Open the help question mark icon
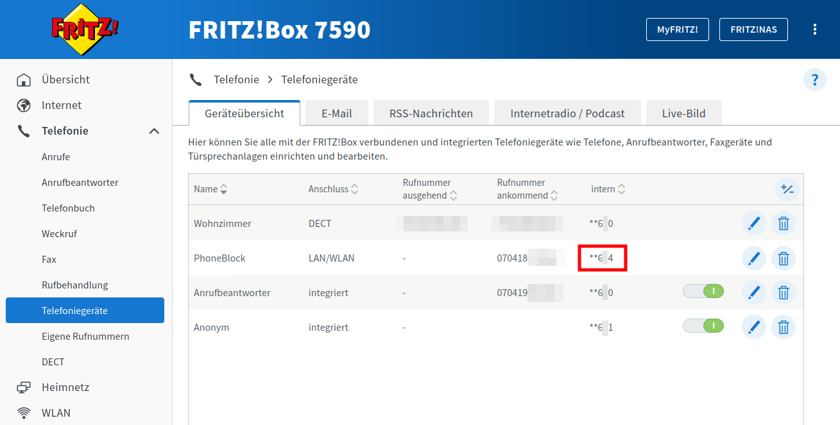This screenshot has width=840, height=425. click(x=814, y=80)
